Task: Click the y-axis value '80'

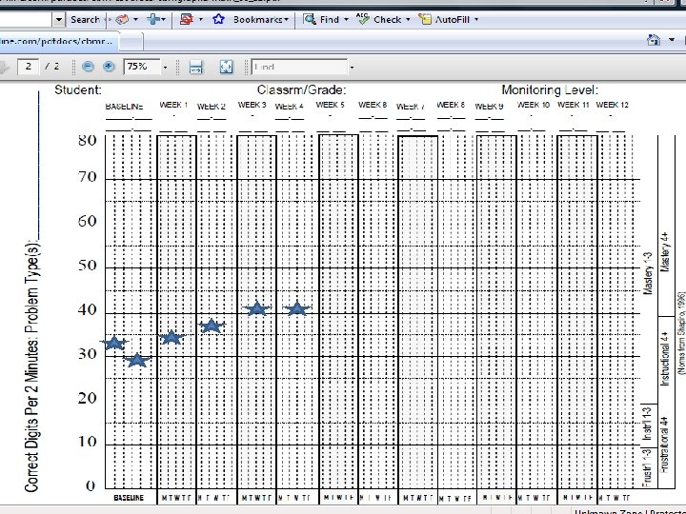Action: pyautogui.click(x=88, y=140)
